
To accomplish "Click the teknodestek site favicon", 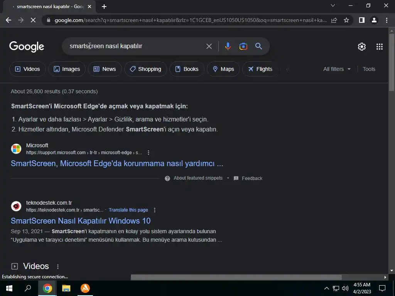I will (x=16, y=206).
